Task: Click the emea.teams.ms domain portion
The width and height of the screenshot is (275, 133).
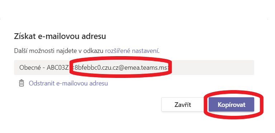Action: [x=146, y=68]
